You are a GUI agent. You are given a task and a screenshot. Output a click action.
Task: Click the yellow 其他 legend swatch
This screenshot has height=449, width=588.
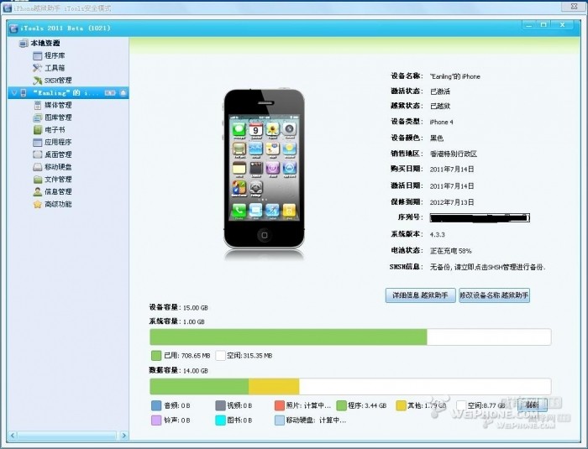tap(402, 405)
